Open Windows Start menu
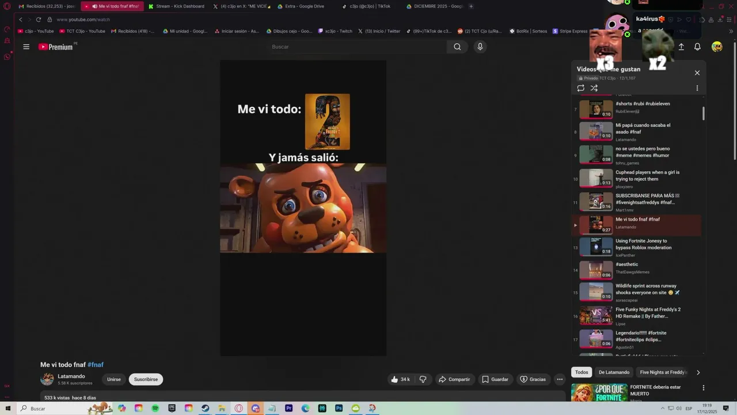The image size is (737, 415). pos(8,408)
